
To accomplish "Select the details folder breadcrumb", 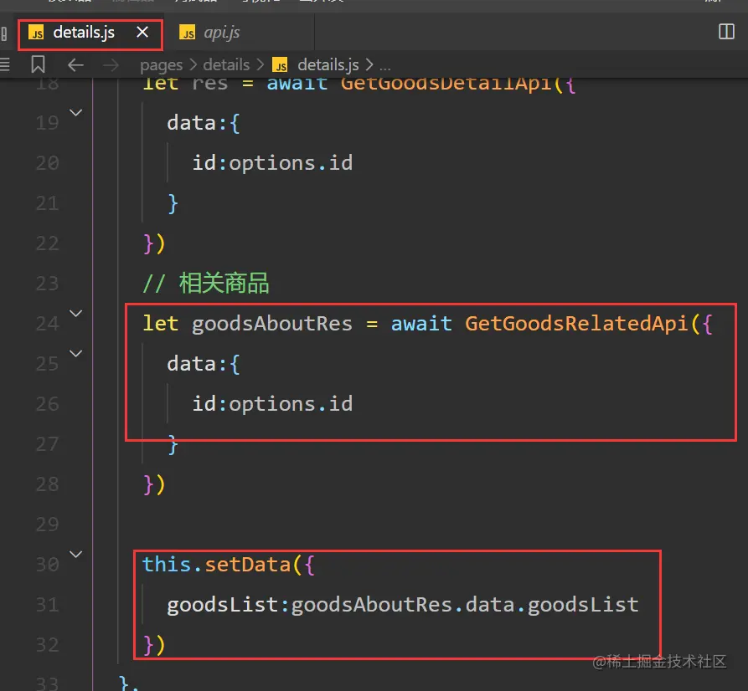I will 226,64.
